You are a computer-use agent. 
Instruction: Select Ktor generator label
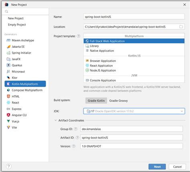[14, 78]
